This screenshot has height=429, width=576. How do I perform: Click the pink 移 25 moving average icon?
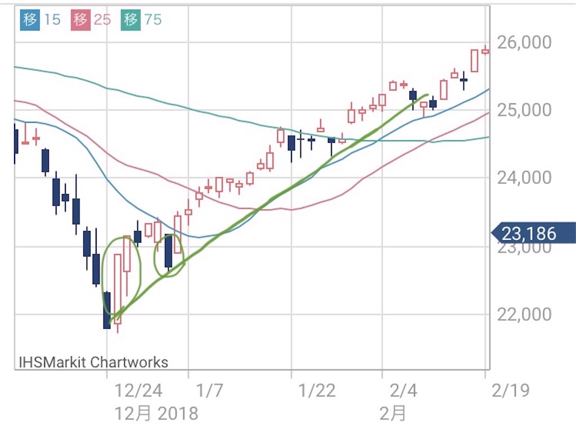click(x=80, y=20)
